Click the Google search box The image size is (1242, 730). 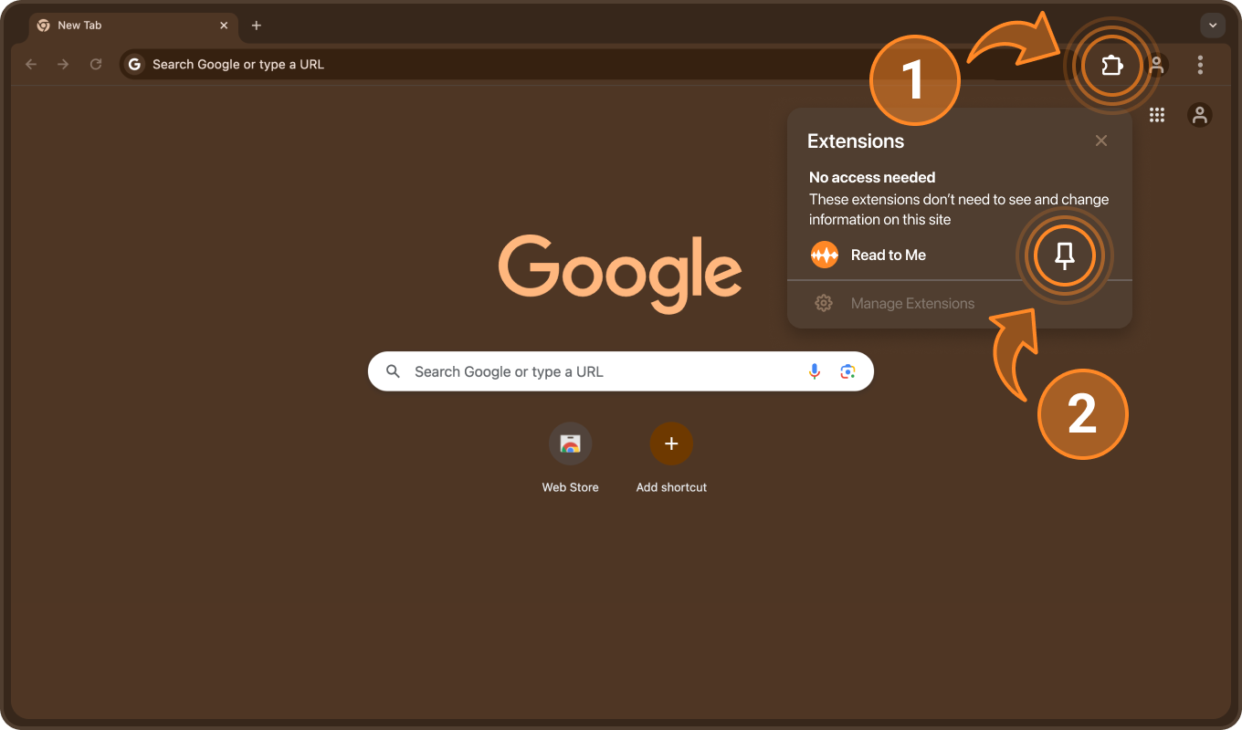click(x=621, y=371)
